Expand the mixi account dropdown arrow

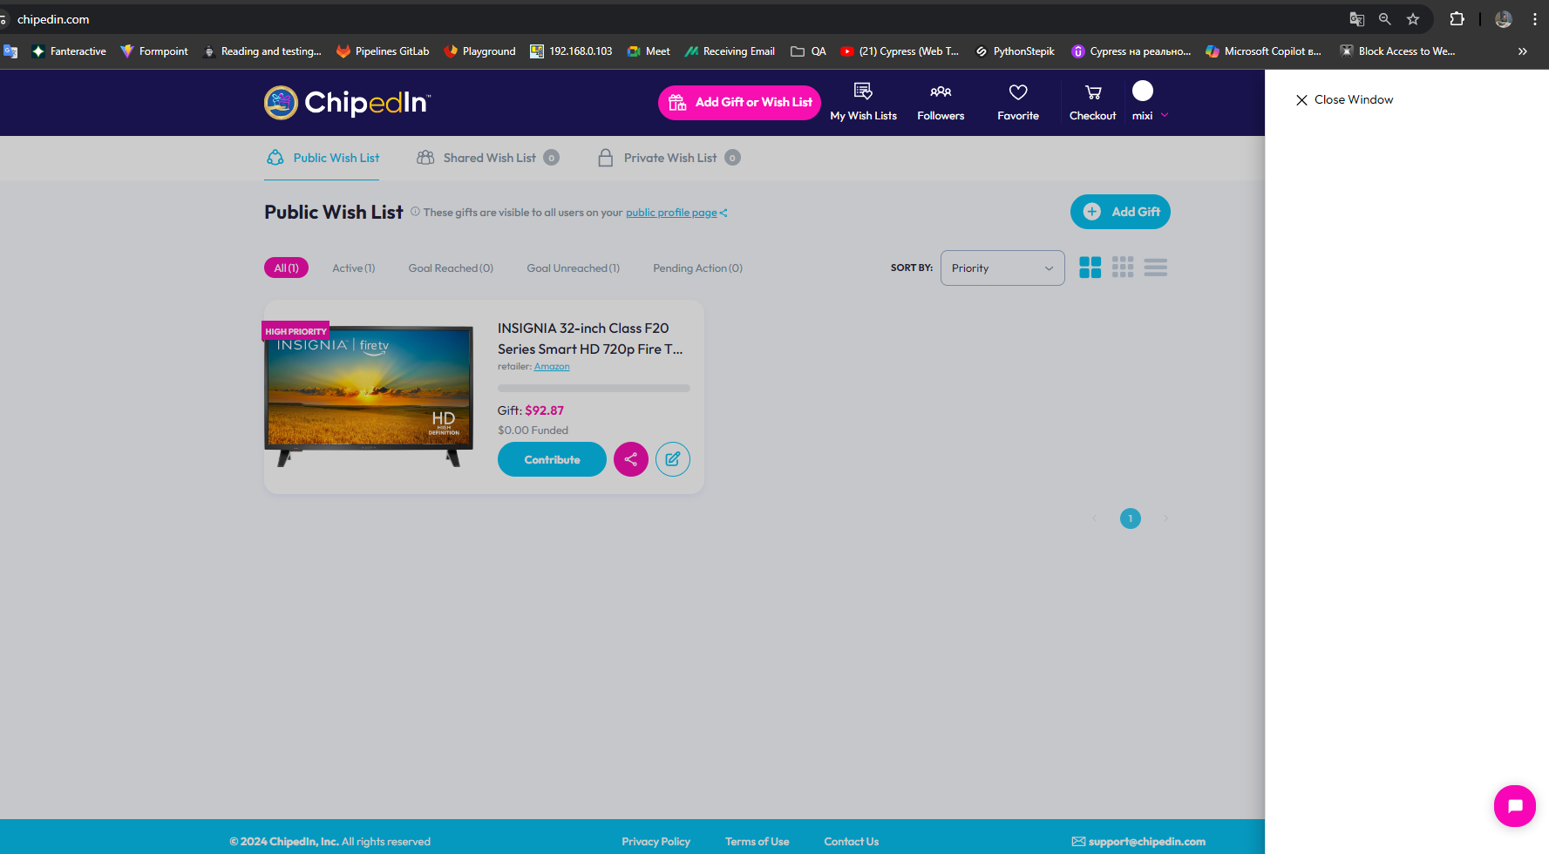coord(1165,115)
